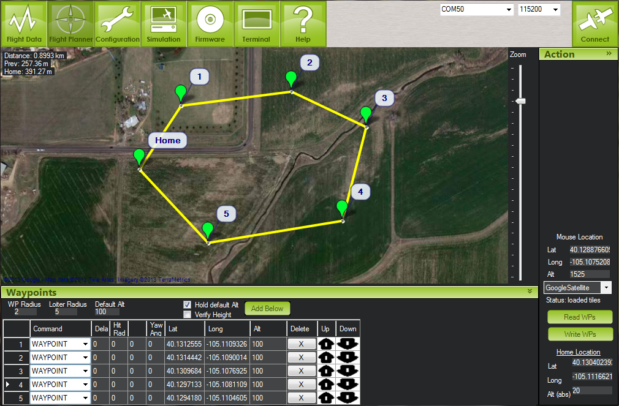This screenshot has height=406, width=619.
Task: Select waypoint 2 map marker
Action: [x=291, y=81]
